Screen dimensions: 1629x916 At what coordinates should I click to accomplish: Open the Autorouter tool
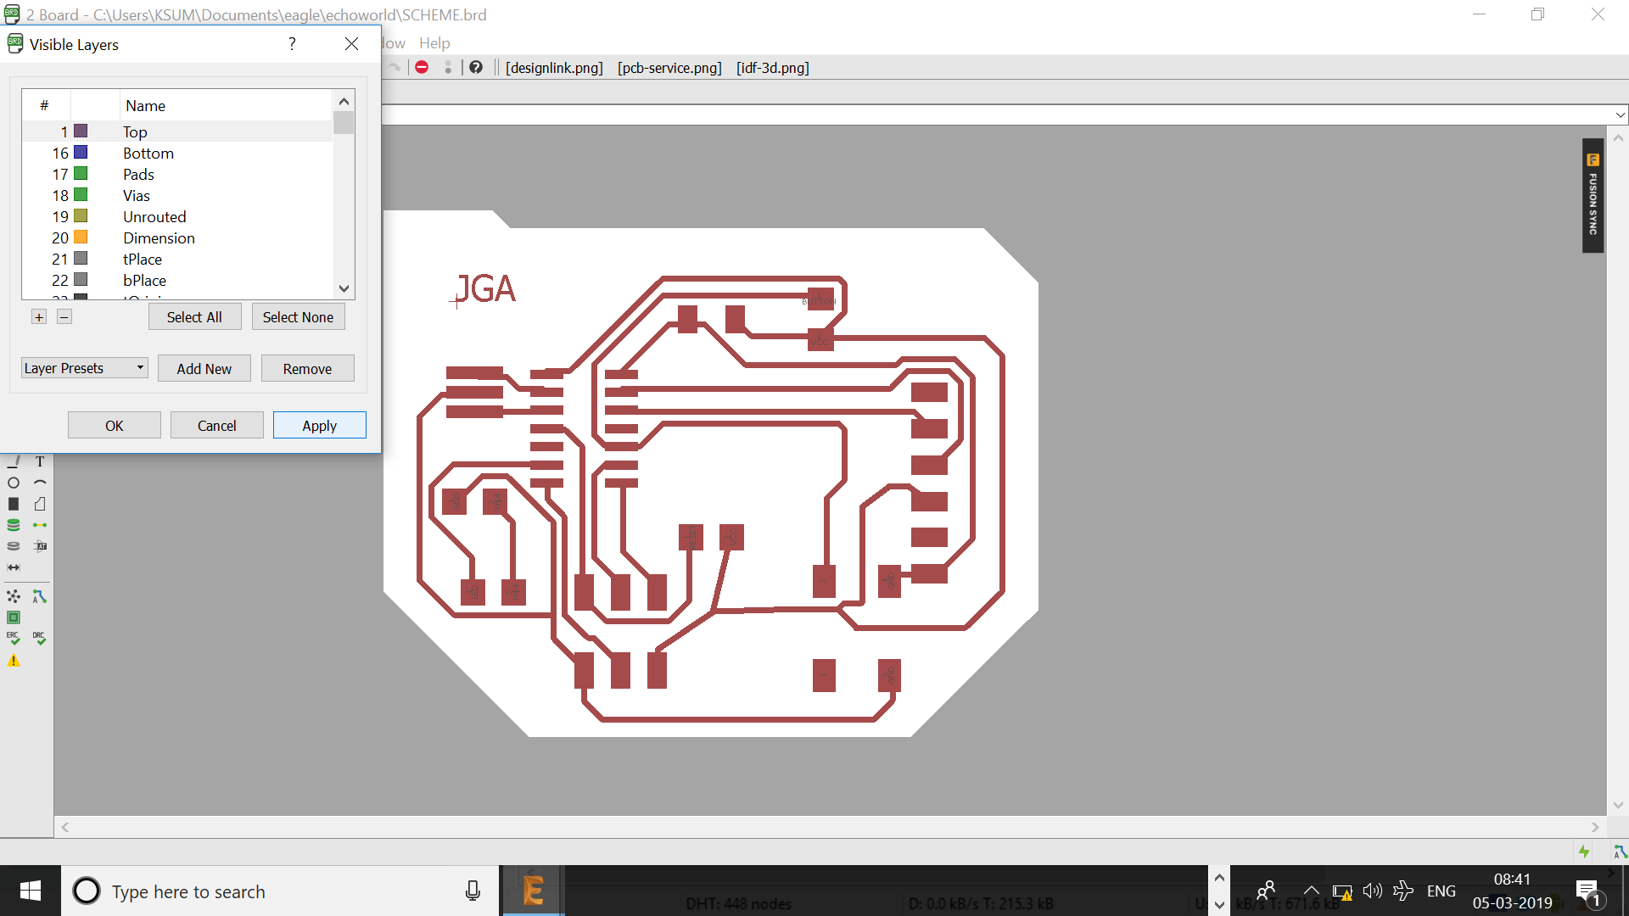click(39, 597)
